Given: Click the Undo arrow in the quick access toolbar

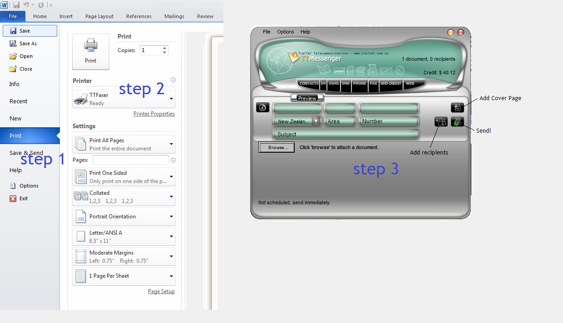Looking at the screenshot, I should click(26, 5).
